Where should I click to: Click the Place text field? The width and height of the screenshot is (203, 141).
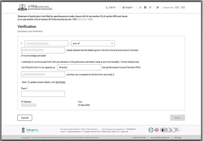(x=43, y=94)
